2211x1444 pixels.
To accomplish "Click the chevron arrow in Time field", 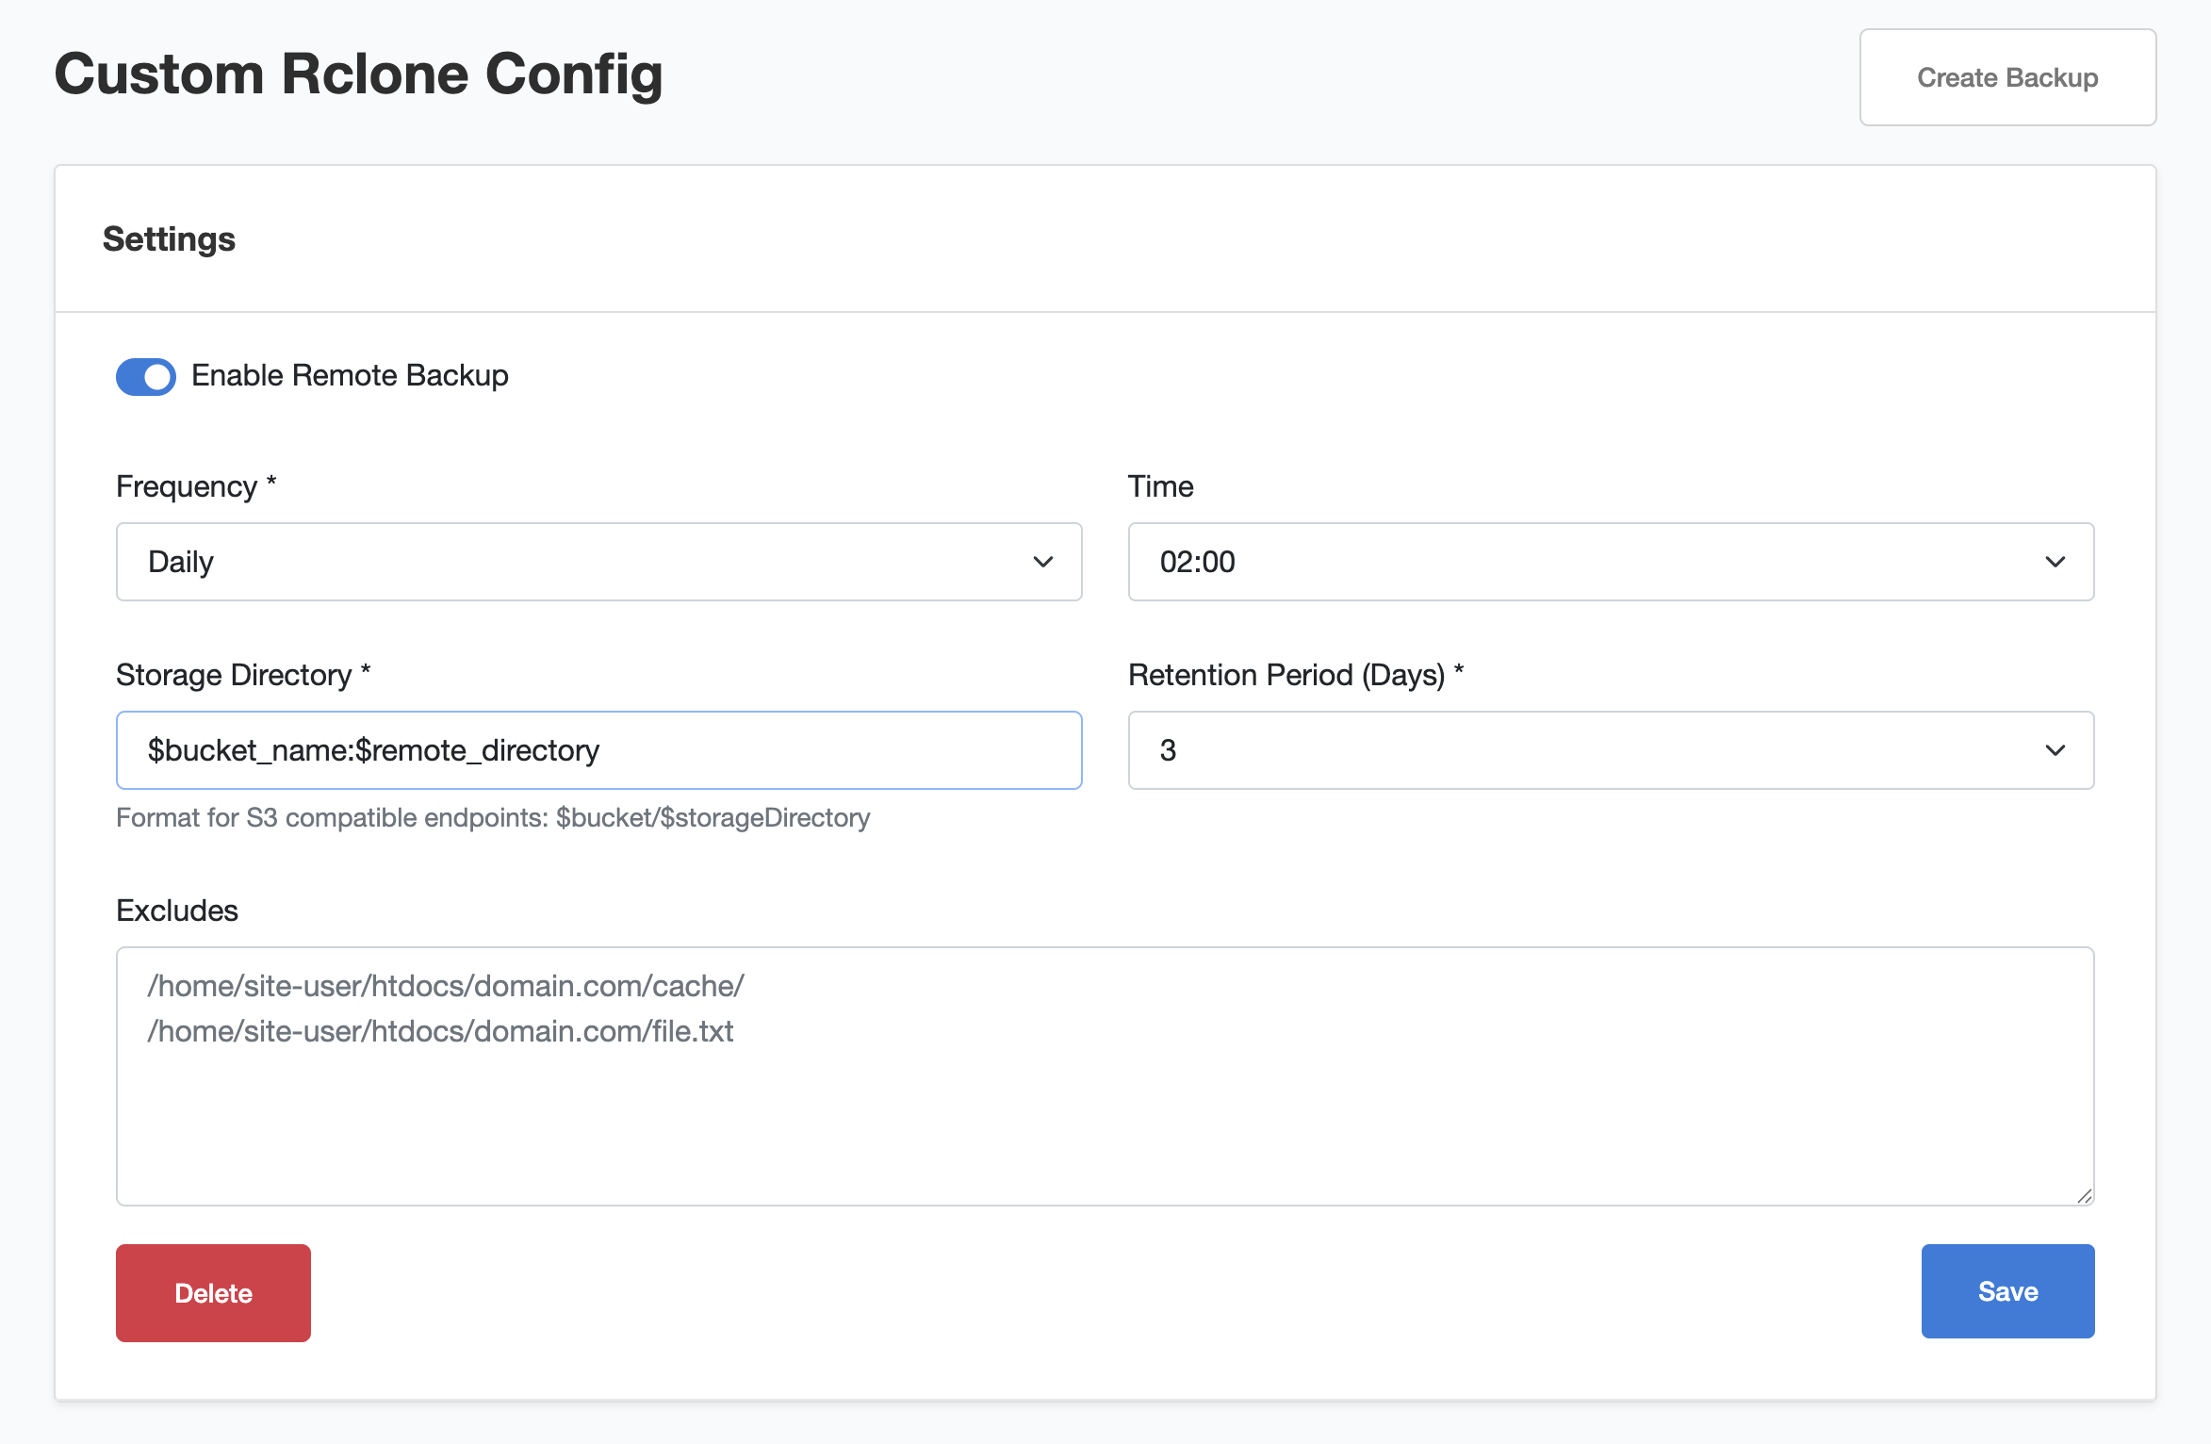I will click(x=2055, y=563).
